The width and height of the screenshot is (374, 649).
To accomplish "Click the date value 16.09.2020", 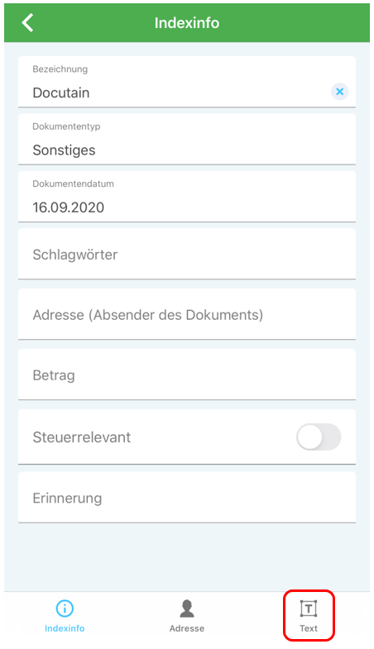I will tap(69, 208).
